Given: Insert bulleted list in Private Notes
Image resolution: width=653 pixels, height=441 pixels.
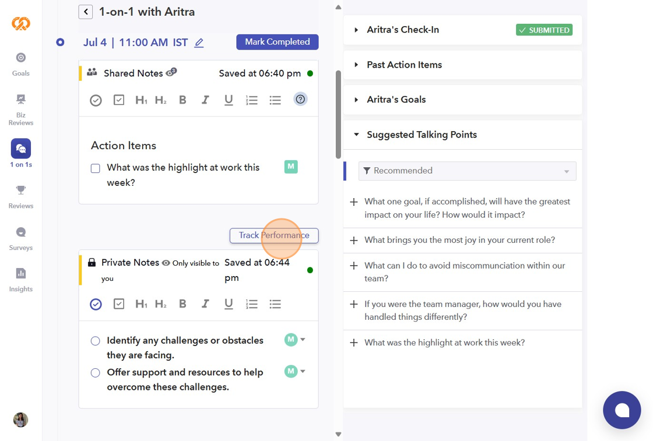Looking at the screenshot, I should (275, 305).
